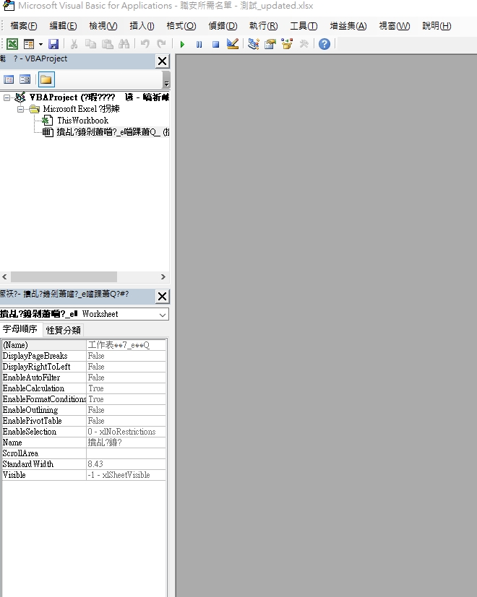The width and height of the screenshot is (477, 597).
Task: Click project panel toolbar overflow arrow
Action: (x=166, y=80)
